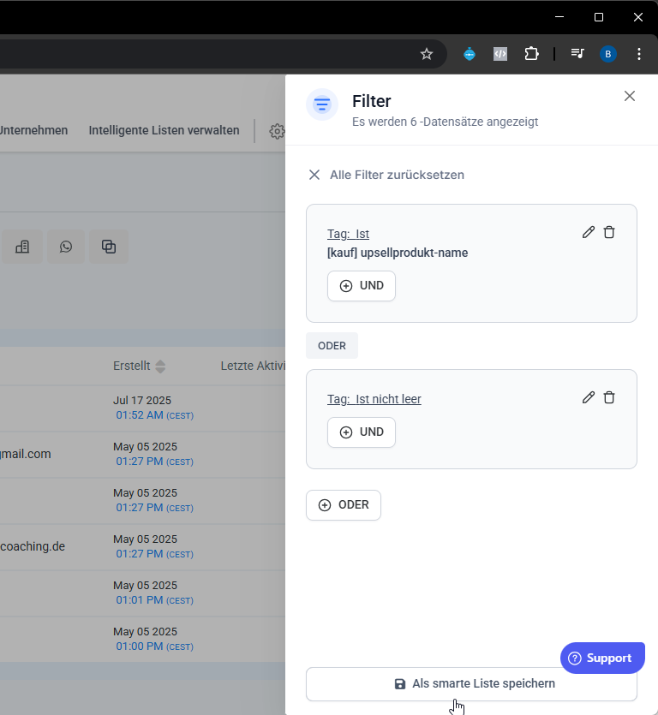658x715 pixels.
Task: Click the company building toolbar icon
Action: [22, 247]
